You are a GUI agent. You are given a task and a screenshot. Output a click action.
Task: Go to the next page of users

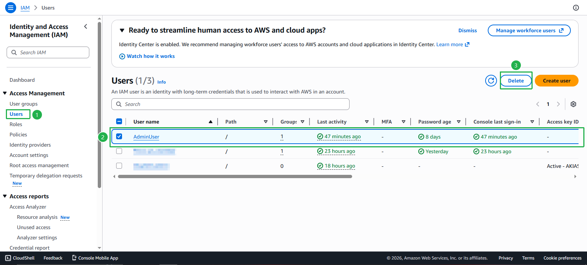point(558,104)
